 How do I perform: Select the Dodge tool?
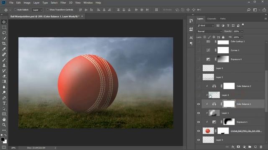[x=4, y=92]
